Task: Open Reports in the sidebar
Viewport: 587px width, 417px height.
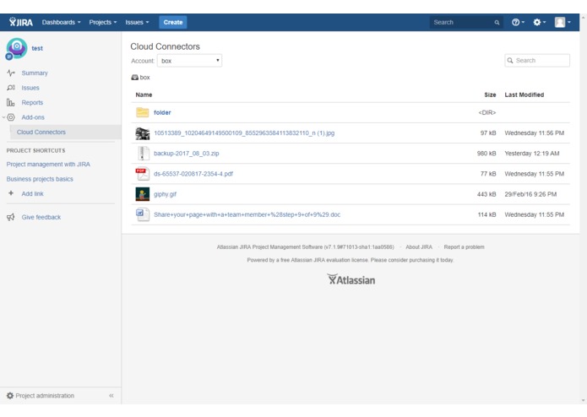Action: 32,102
